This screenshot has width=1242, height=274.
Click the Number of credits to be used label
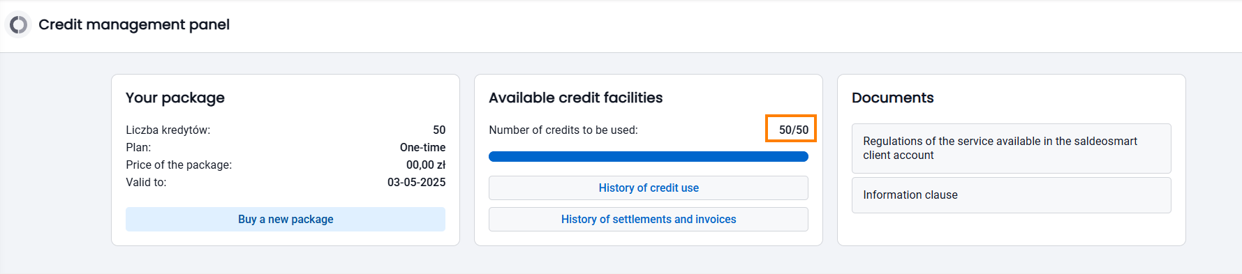tap(563, 130)
